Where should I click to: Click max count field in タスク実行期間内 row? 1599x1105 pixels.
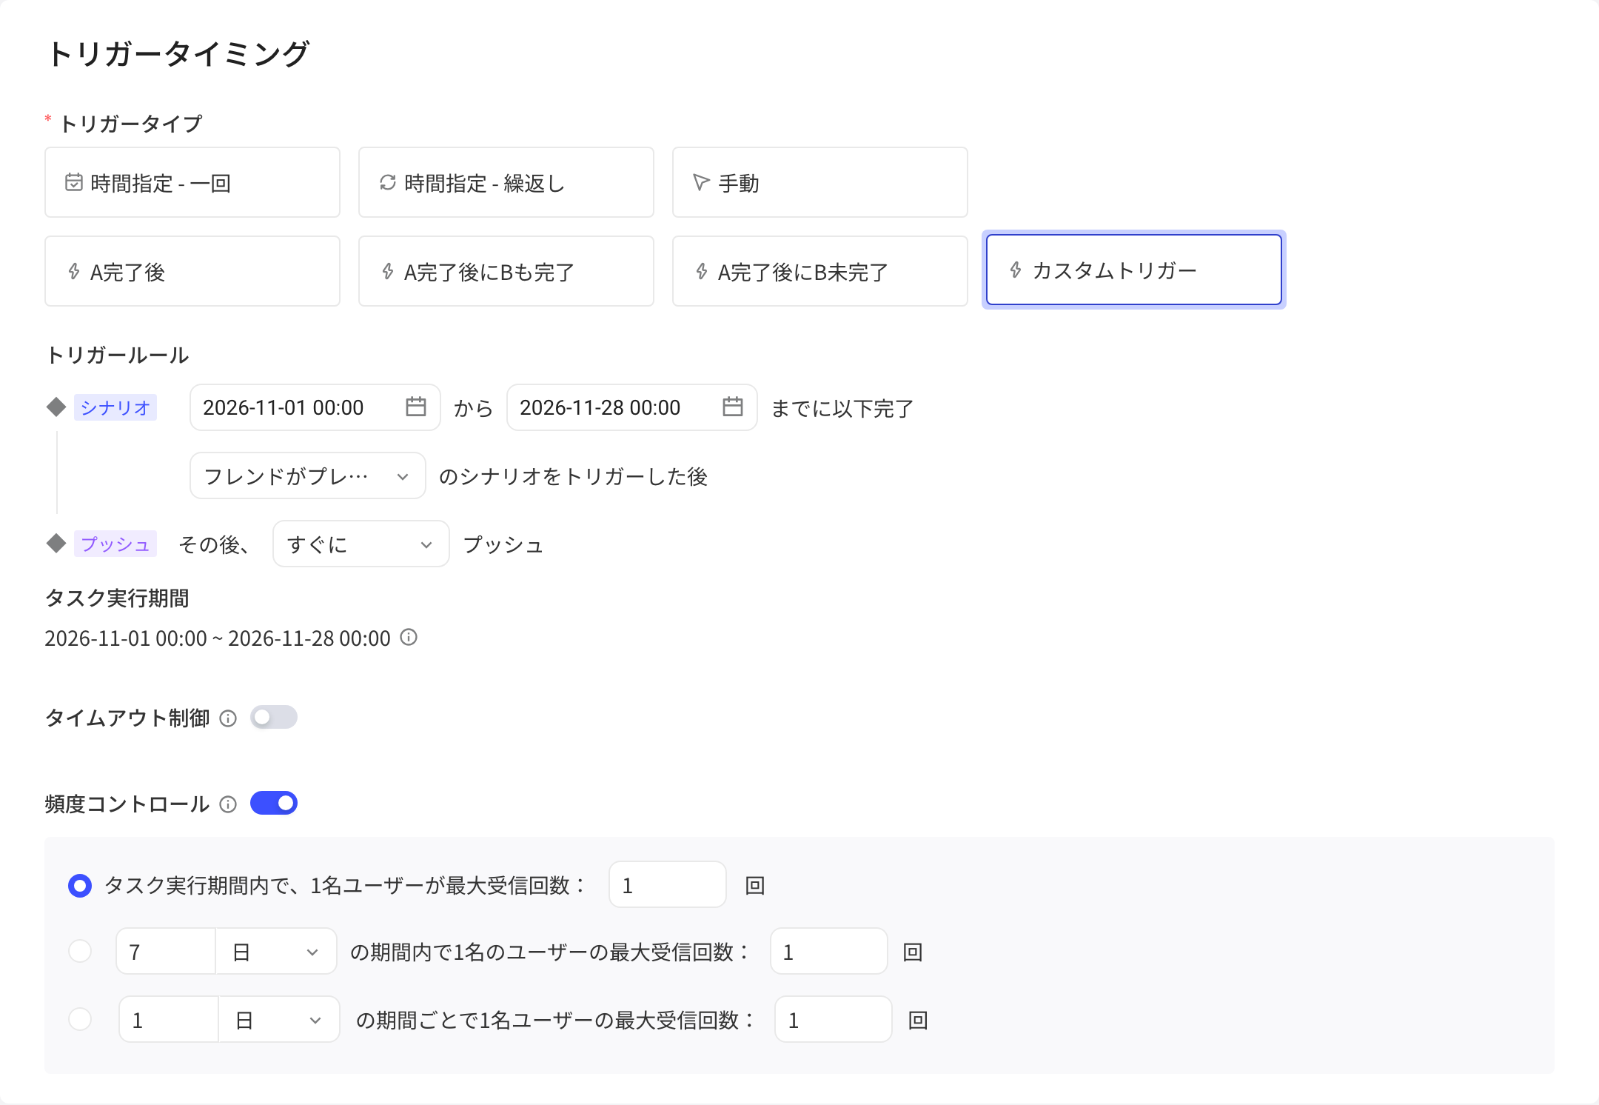coord(668,884)
